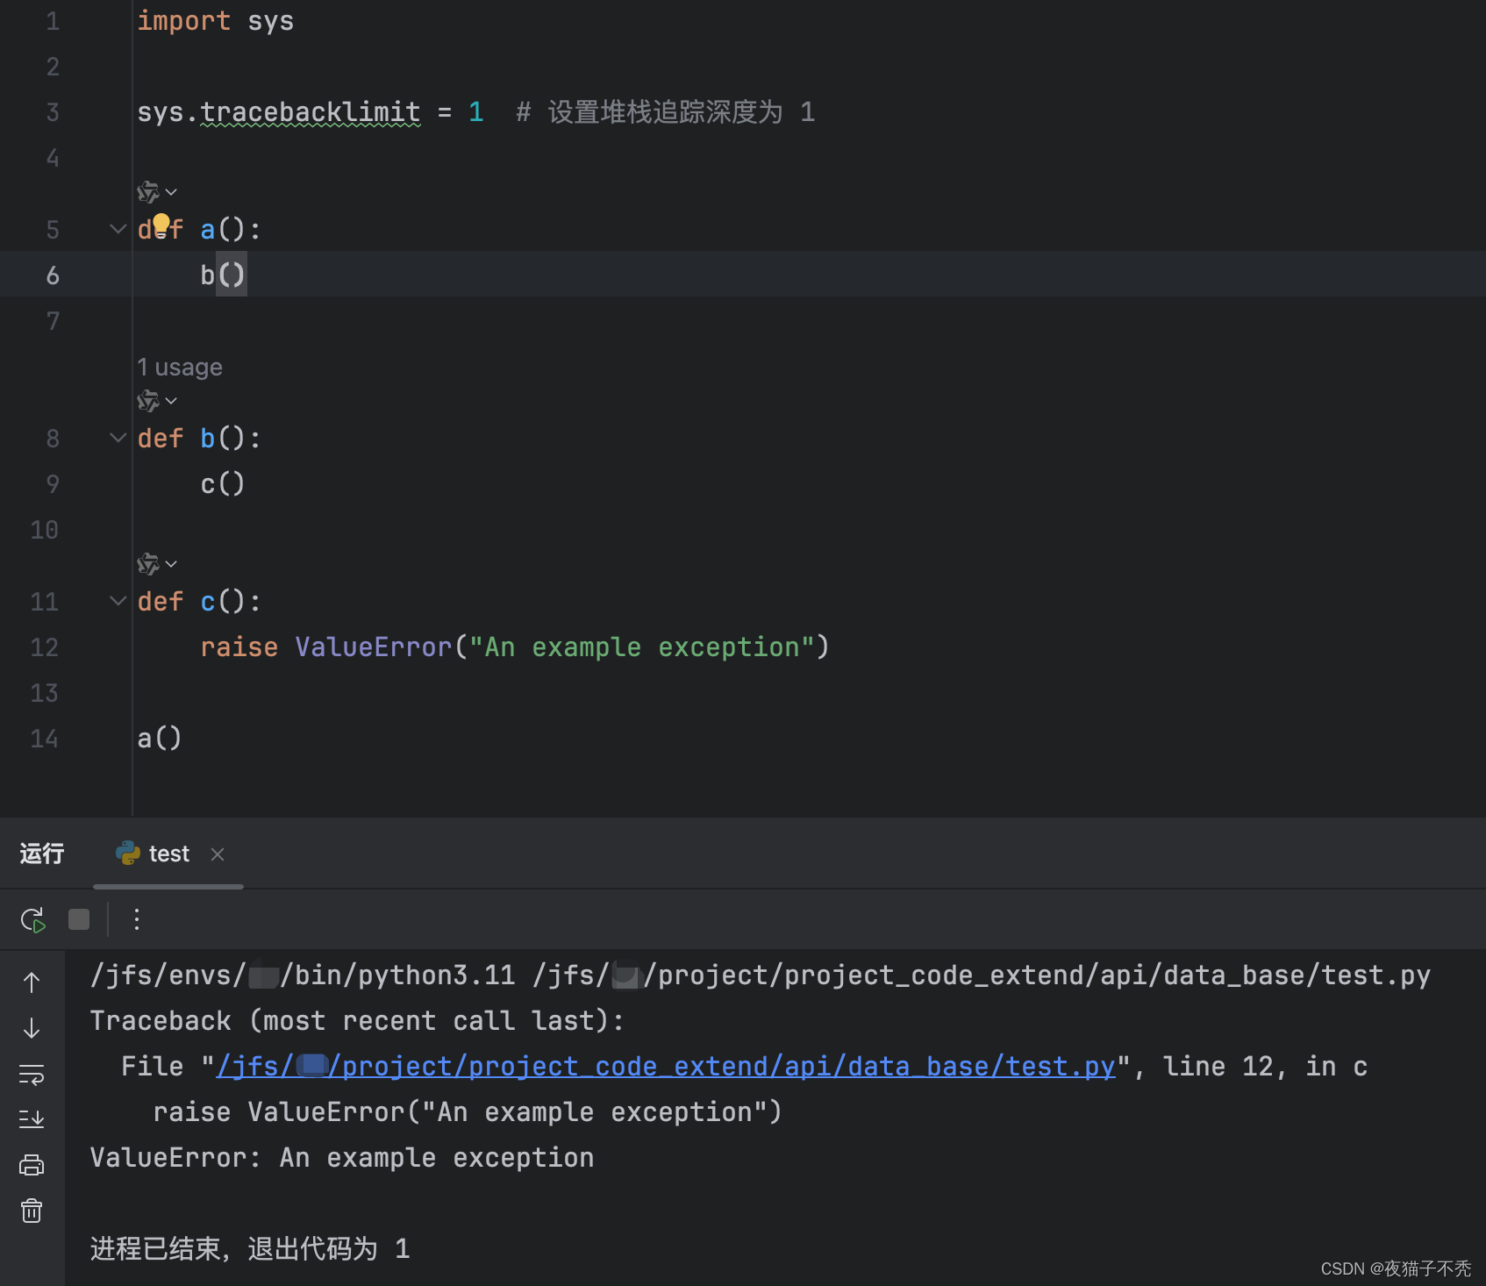Click the python3.11 command line output

click(x=761, y=975)
